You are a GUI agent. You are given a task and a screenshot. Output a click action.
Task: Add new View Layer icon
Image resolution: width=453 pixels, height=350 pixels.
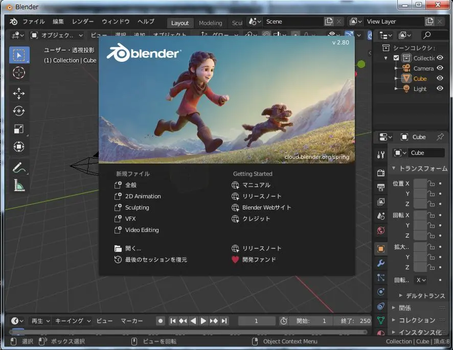click(x=429, y=21)
